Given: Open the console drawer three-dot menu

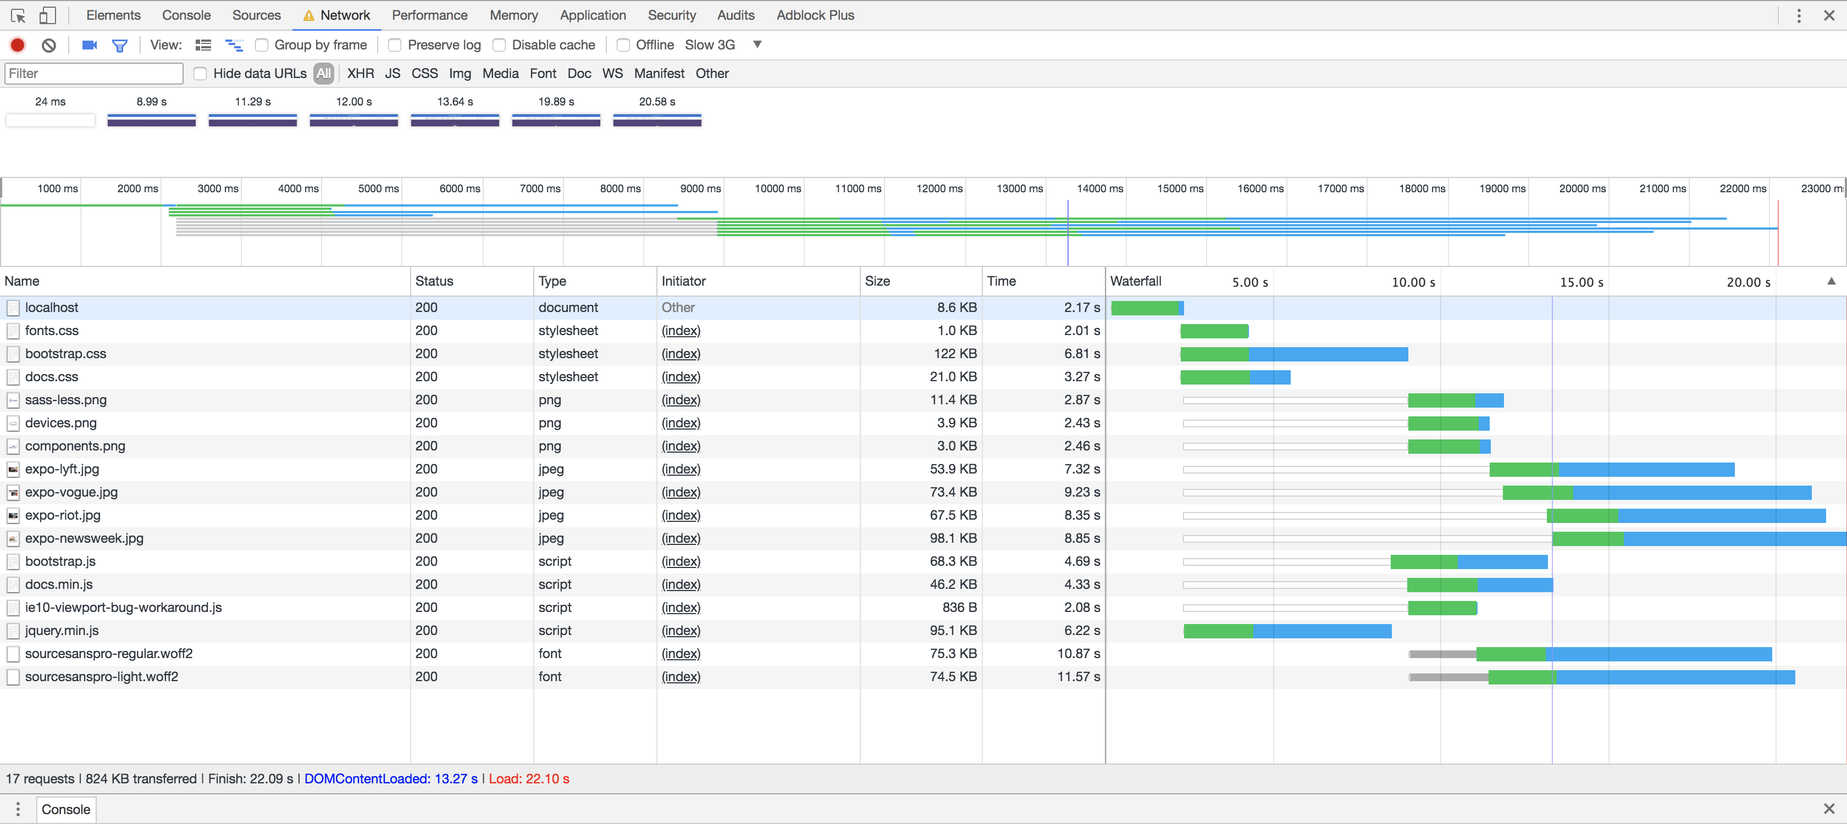Looking at the screenshot, I should point(18,809).
